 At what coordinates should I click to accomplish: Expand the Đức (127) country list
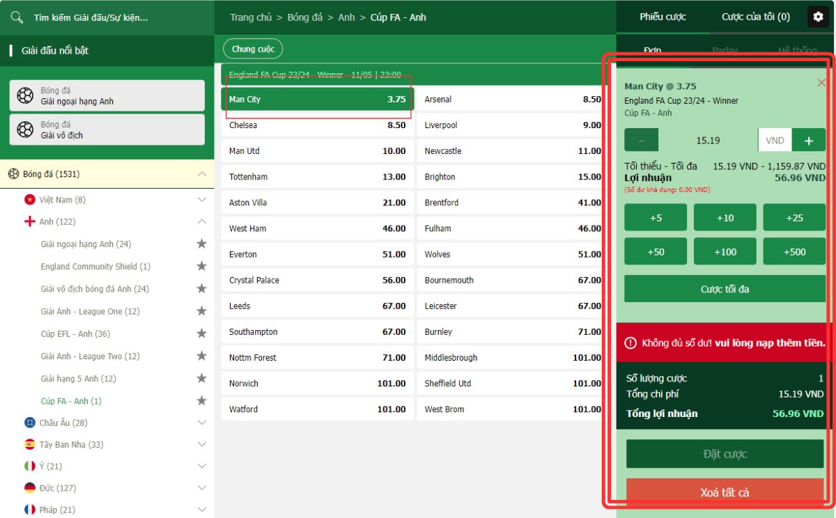[201, 488]
